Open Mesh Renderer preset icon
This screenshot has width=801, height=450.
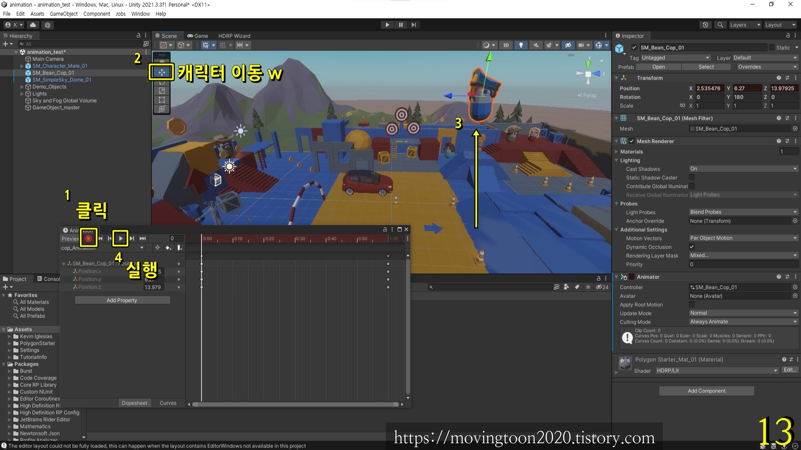click(x=787, y=141)
